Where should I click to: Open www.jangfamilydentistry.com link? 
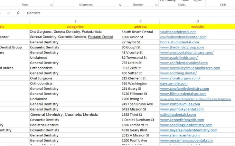pos(185,89)
